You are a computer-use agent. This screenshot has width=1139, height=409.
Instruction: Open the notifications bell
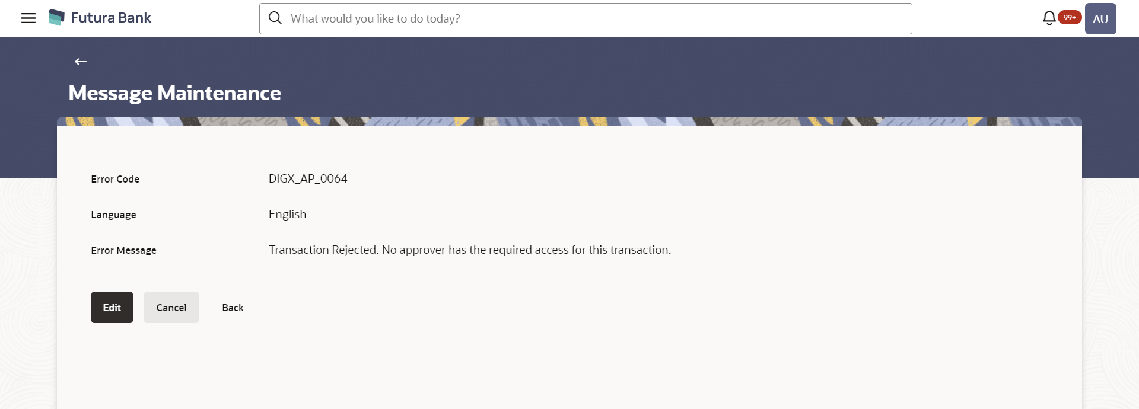1049,18
